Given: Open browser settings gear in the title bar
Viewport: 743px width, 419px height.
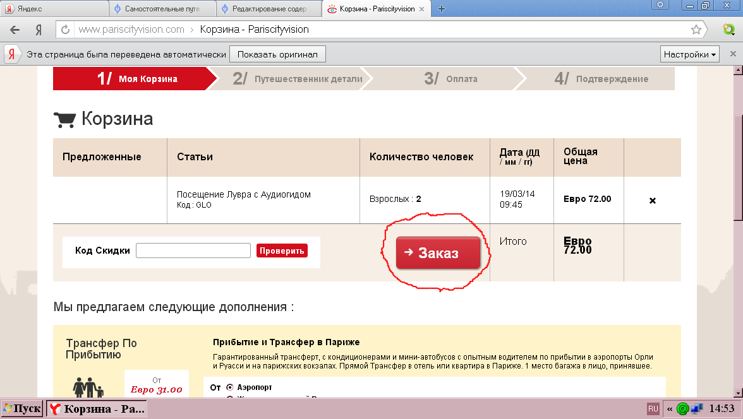Looking at the screenshot, I should coord(660,5).
